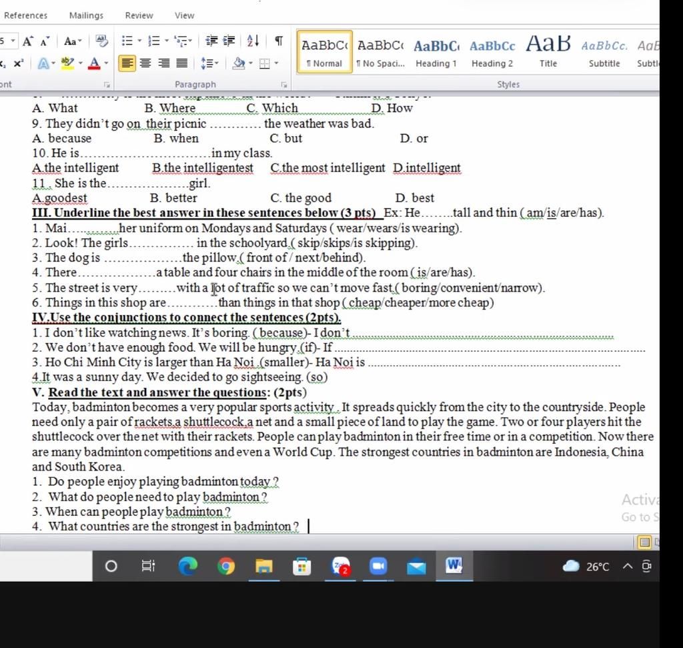This screenshot has height=648, width=683.
Task: Insert a numbered list
Action: [154, 41]
